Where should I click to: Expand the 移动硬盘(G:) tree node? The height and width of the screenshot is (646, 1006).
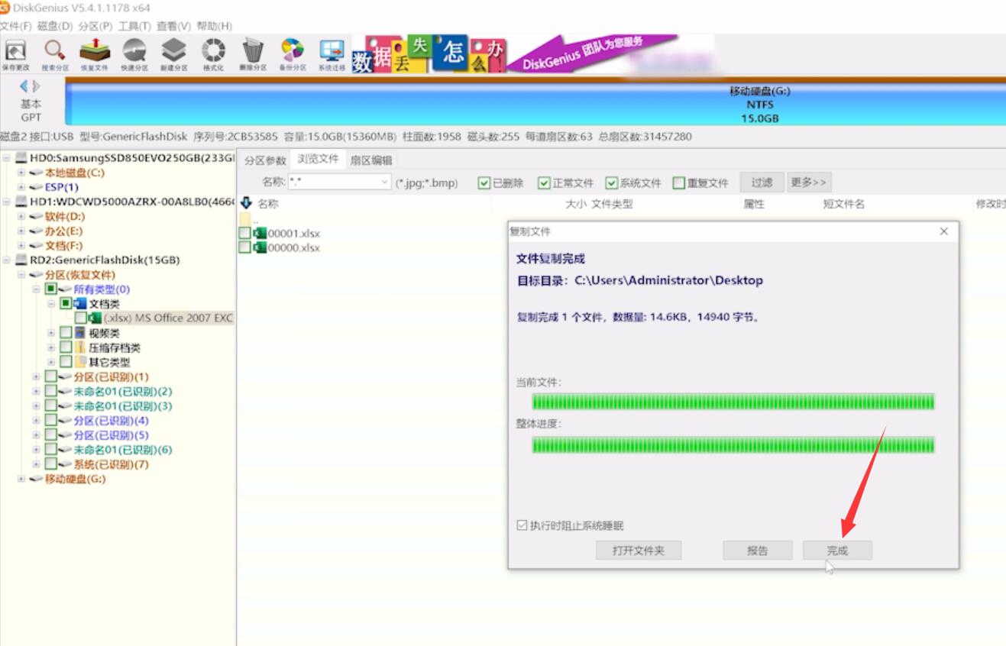21,479
